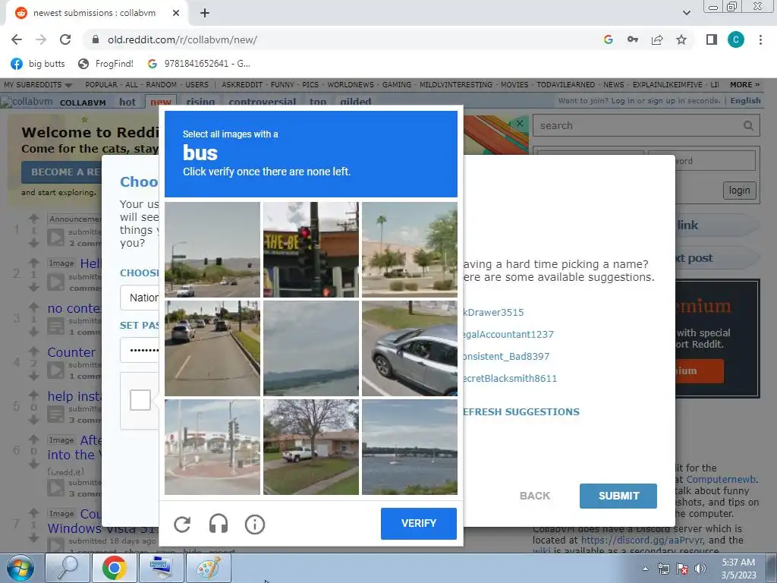Select the captcha tile showing the white pickup truck
The height and width of the screenshot is (583, 777).
click(310, 446)
